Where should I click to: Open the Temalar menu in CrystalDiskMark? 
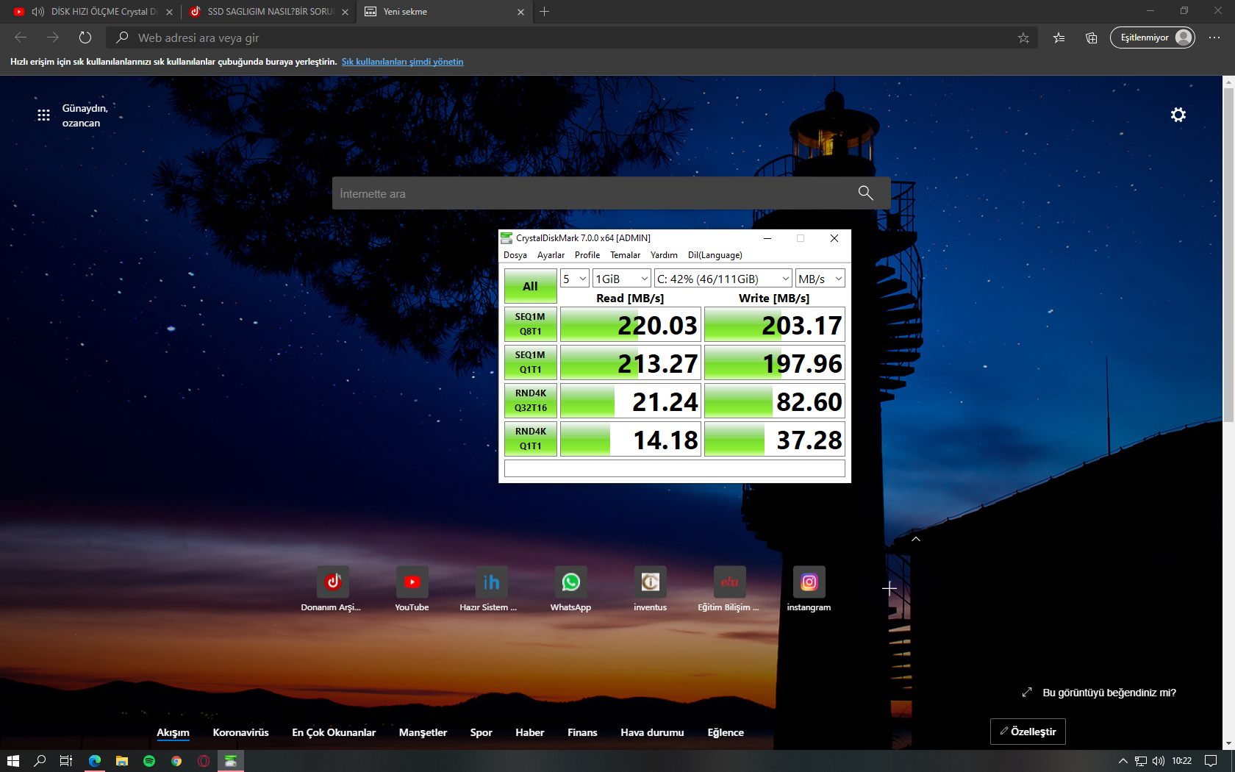[x=625, y=255]
